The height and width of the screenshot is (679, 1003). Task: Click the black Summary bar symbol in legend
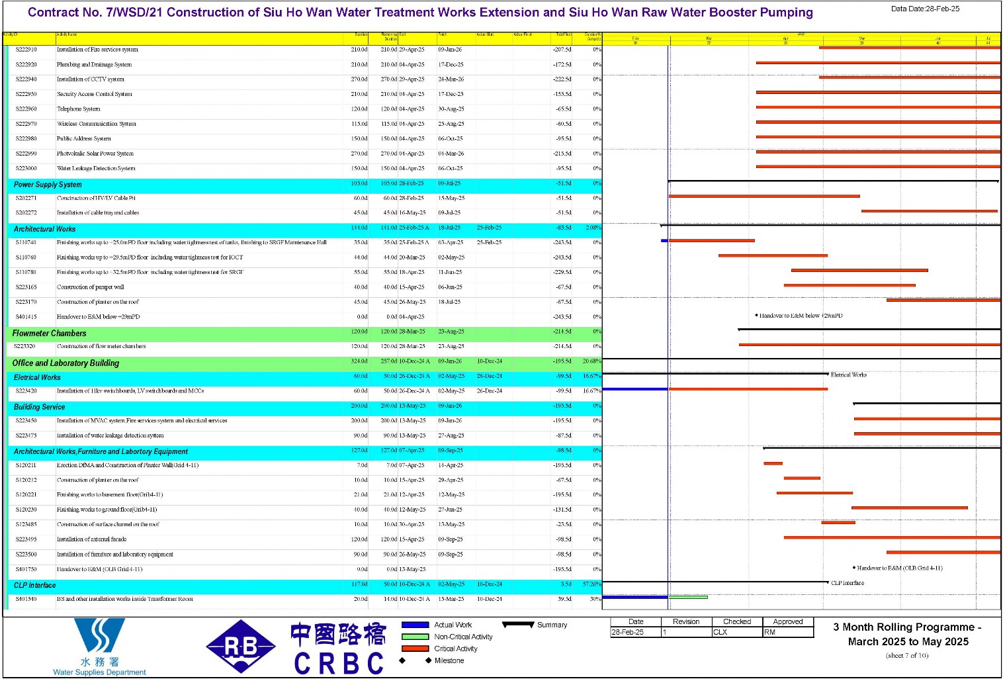click(x=518, y=624)
